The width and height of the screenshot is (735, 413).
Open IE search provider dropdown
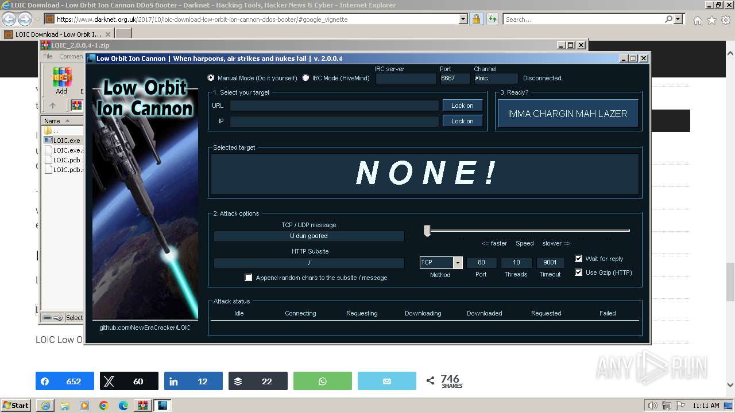(678, 19)
